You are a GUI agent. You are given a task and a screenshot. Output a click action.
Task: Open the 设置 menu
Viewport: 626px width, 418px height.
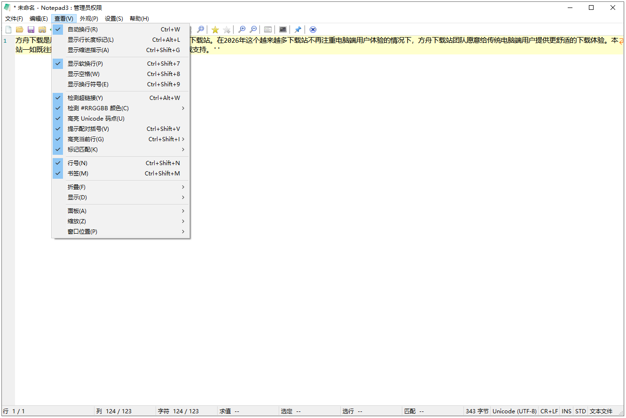114,18
